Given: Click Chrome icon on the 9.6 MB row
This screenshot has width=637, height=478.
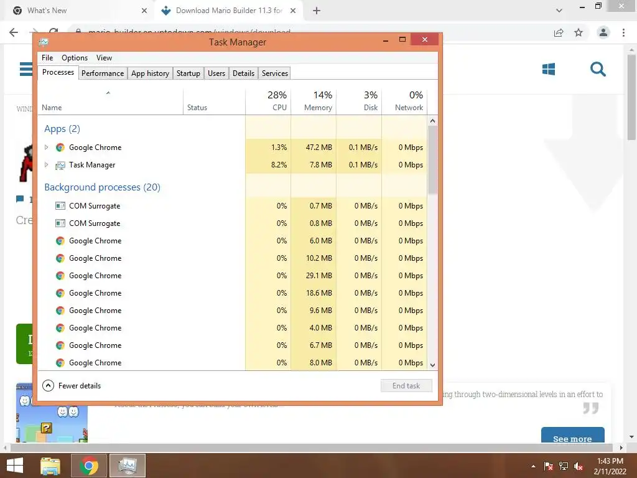Looking at the screenshot, I should coord(60,311).
